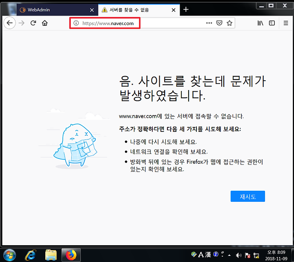Click the bullet '나중에 다시 시도해 보세요.'

click(x=163, y=142)
